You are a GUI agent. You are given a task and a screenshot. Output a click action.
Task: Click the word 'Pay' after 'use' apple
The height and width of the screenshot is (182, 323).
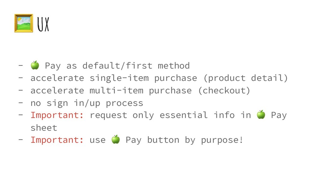tap(133, 140)
